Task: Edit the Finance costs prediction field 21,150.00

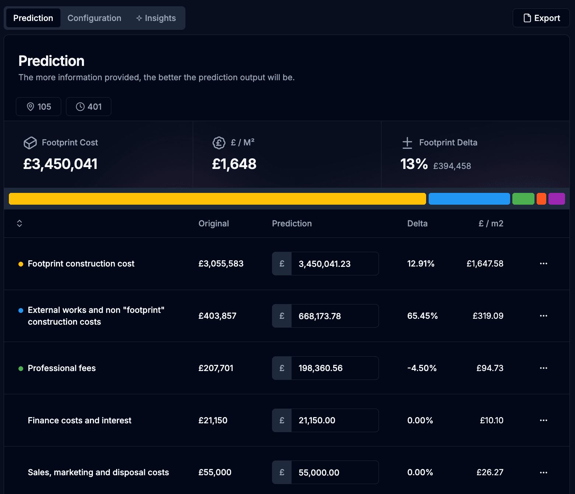Action: click(335, 420)
